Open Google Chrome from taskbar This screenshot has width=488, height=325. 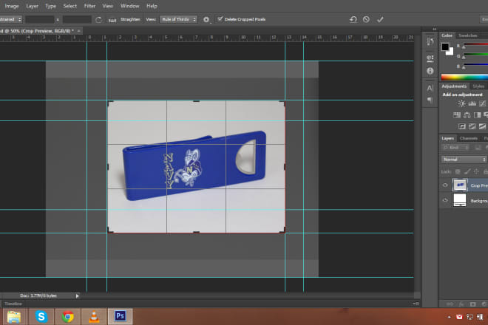point(68,317)
